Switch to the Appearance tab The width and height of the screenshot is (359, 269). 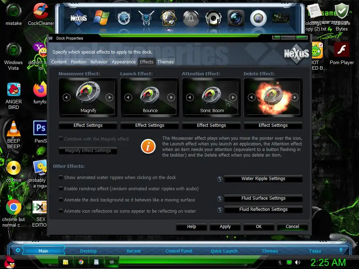pyautogui.click(x=124, y=62)
